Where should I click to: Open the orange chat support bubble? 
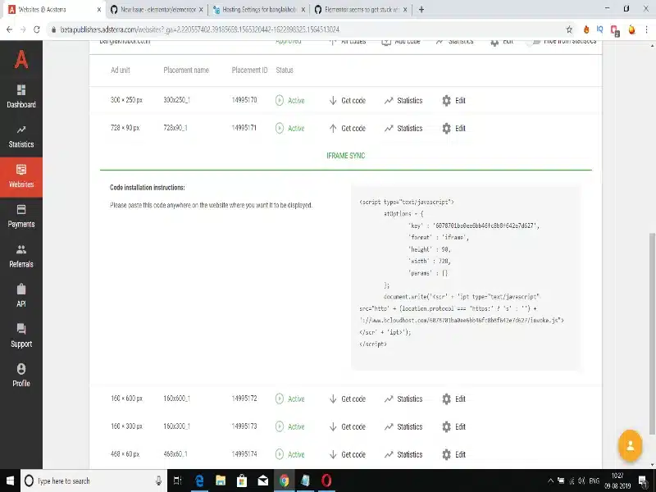(x=630, y=446)
